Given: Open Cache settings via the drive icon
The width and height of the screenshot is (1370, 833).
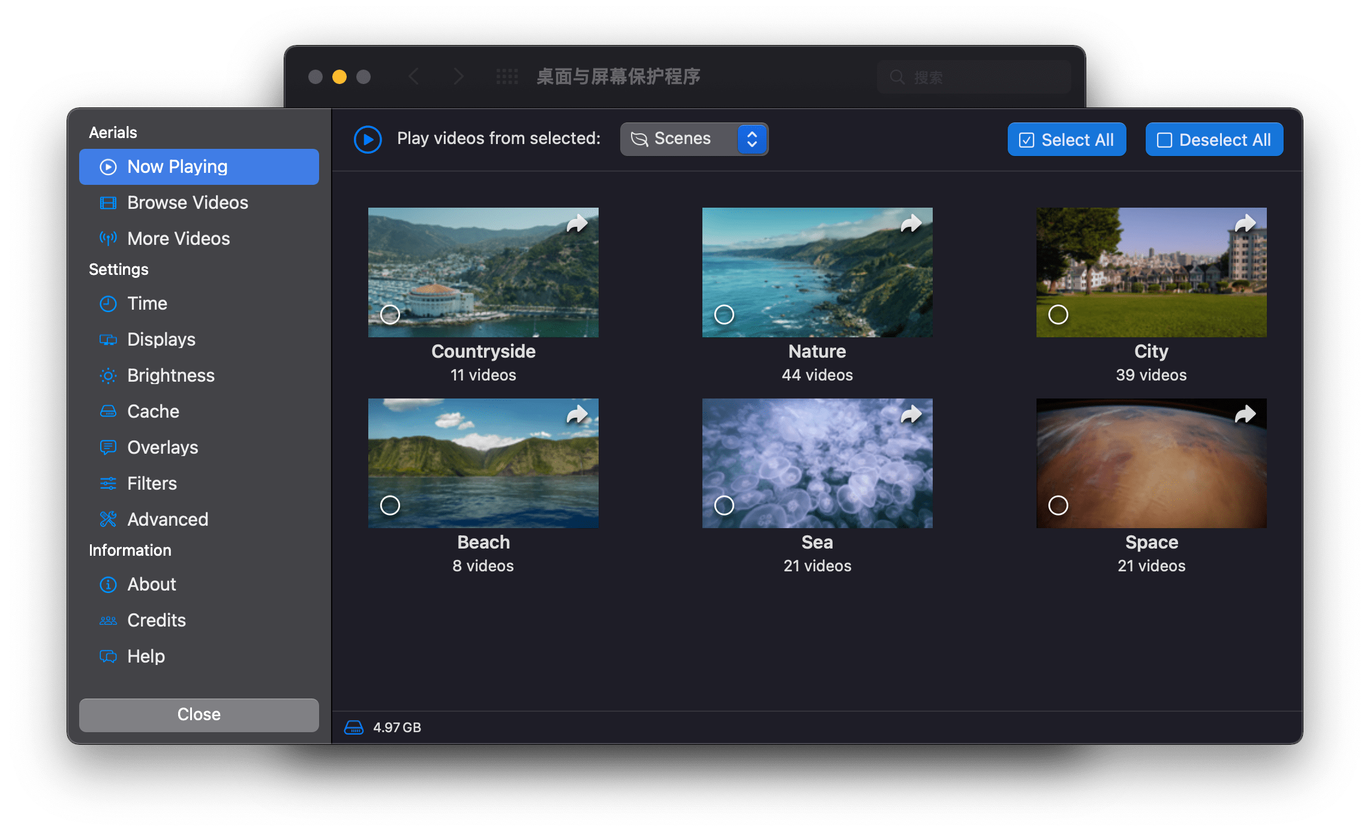Looking at the screenshot, I should (x=108, y=411).
